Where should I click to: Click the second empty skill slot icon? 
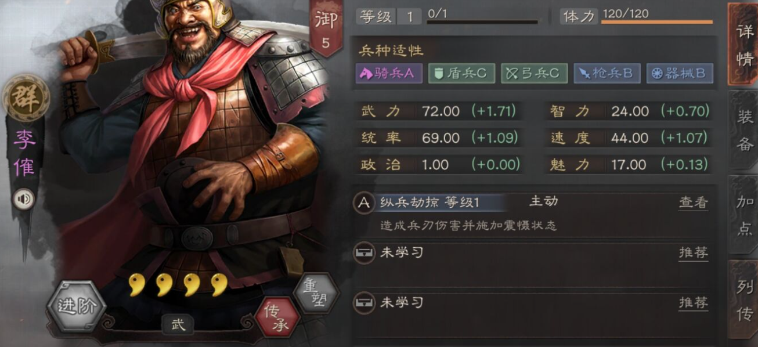tap(364, 303)
